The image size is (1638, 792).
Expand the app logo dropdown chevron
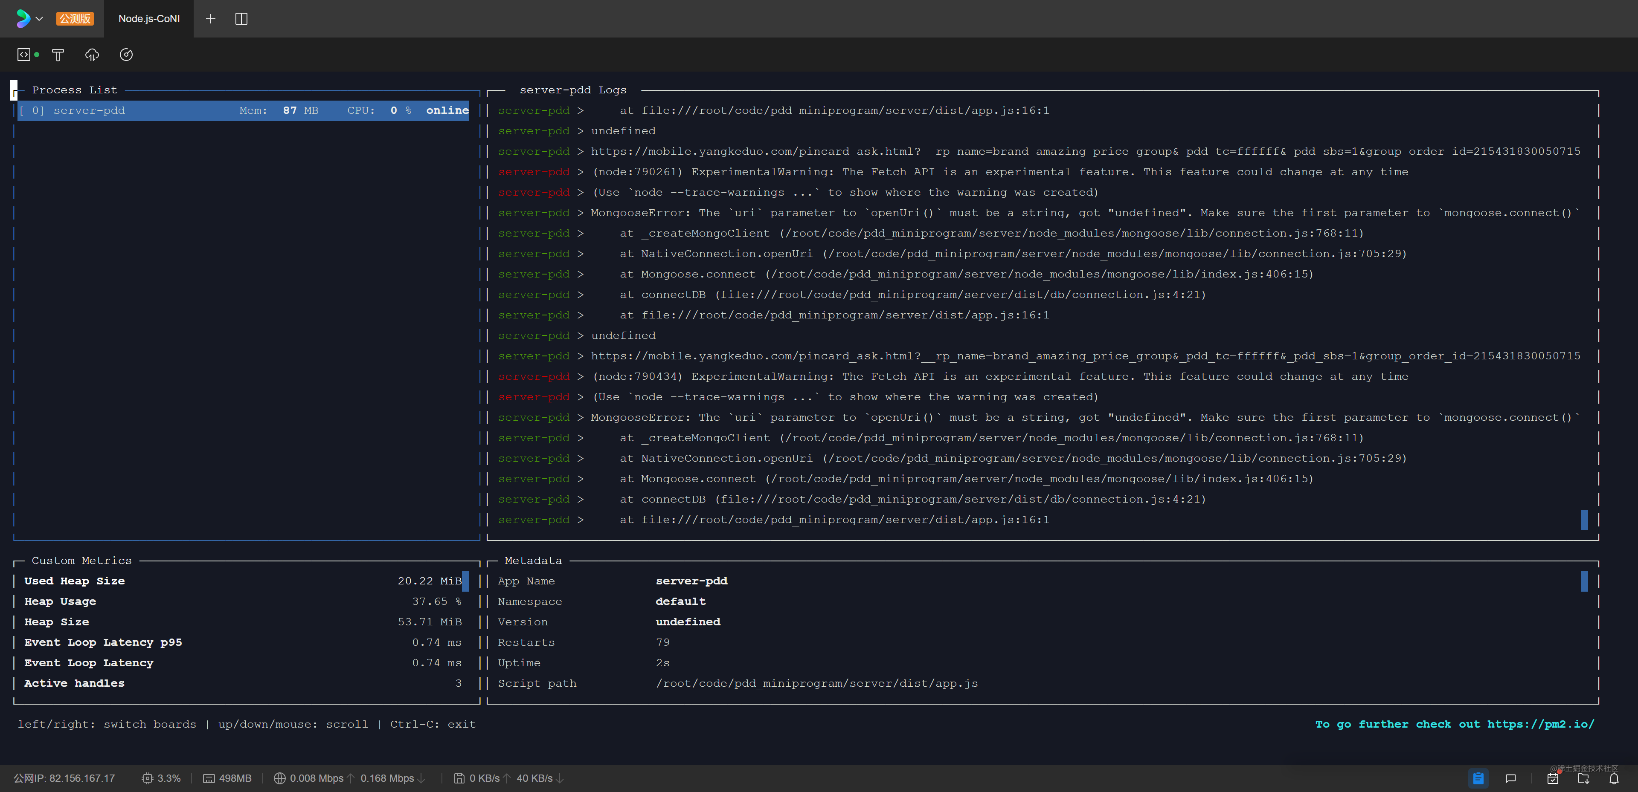39,18
